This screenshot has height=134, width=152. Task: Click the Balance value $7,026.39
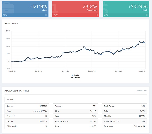[43, 106]
